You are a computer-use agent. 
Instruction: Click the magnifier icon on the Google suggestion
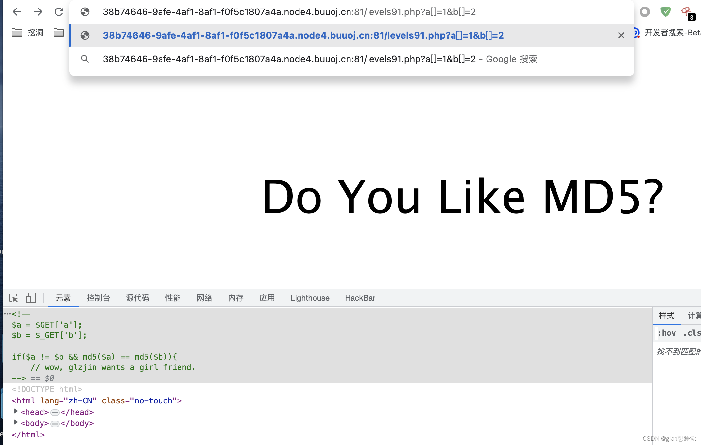85,59
